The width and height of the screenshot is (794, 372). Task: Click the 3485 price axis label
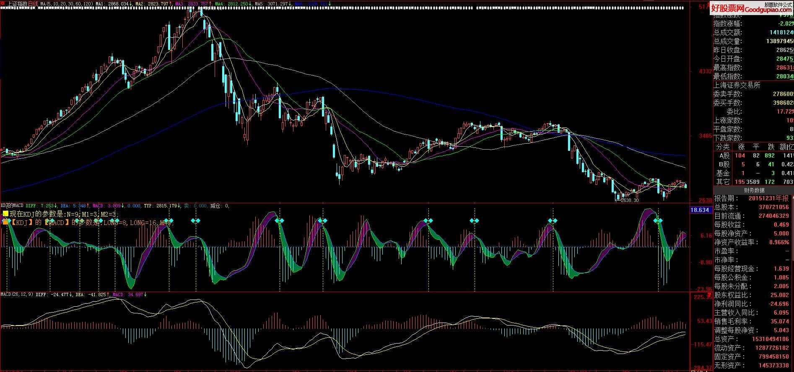pos(705,136)
